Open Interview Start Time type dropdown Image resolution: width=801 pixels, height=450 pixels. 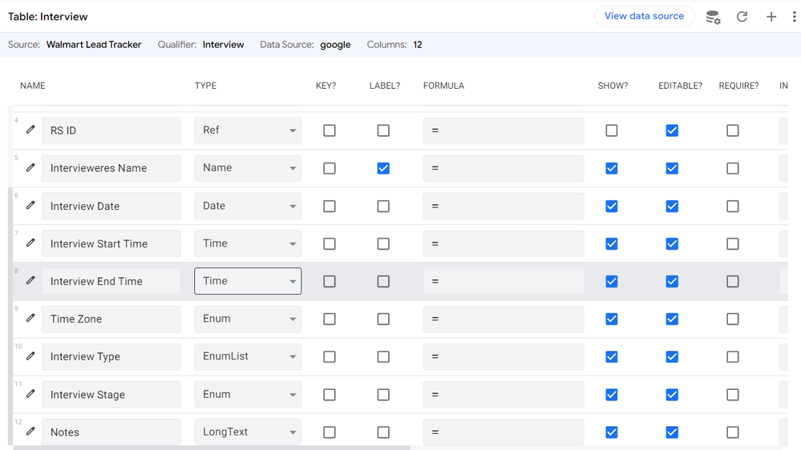[x=248, y=244]
